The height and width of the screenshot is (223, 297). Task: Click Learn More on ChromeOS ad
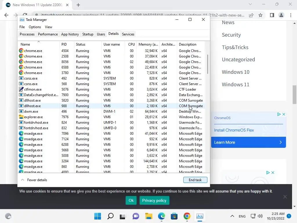coord(248,142)
